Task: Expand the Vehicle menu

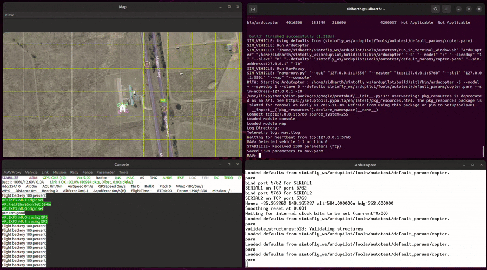Action: click(31, 172)
